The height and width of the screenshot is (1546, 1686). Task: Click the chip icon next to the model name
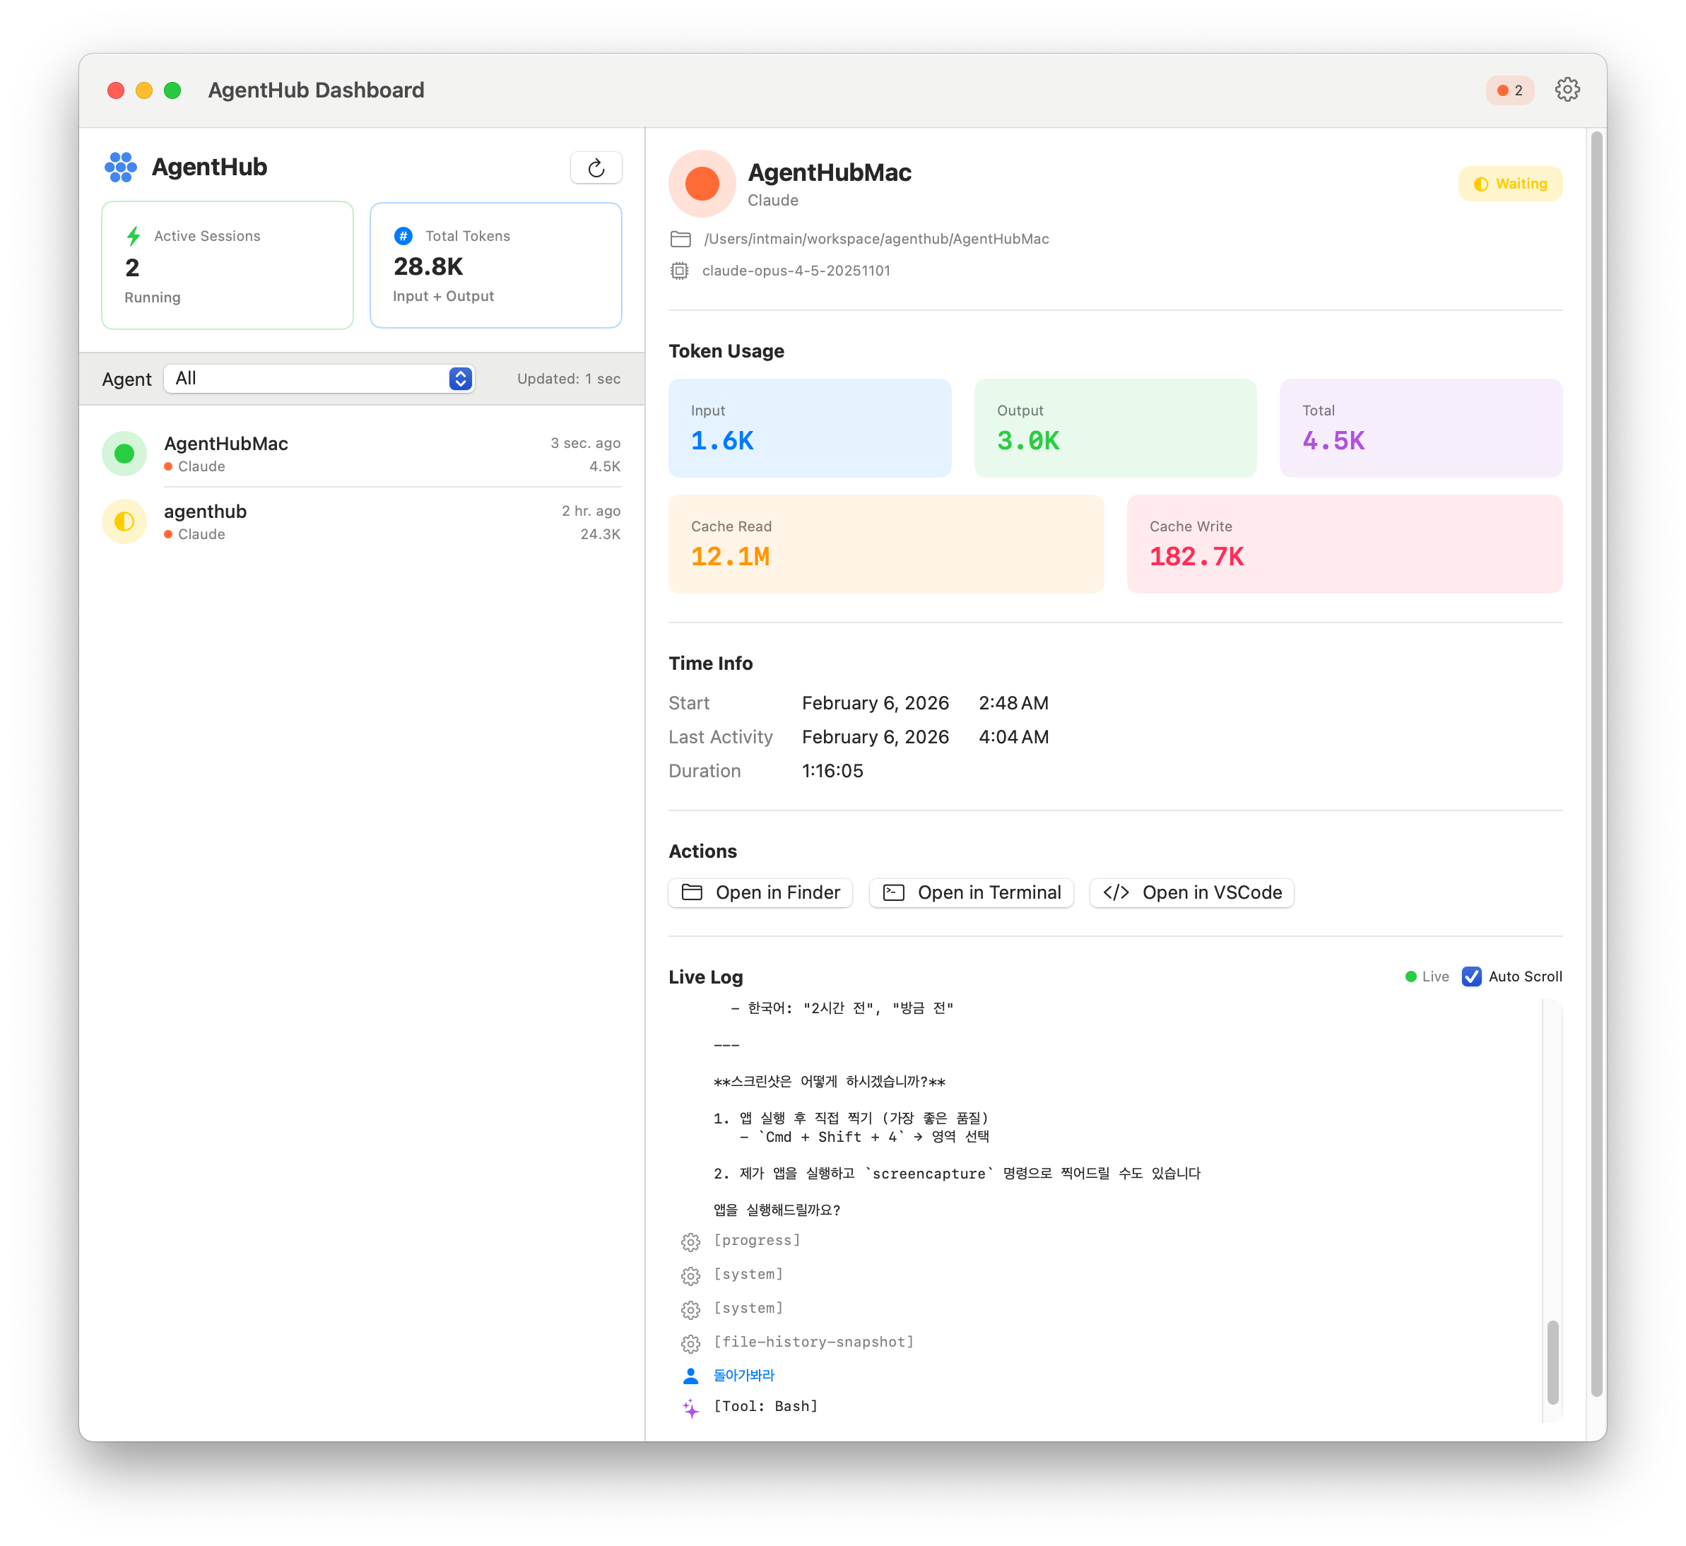[680, 270]
